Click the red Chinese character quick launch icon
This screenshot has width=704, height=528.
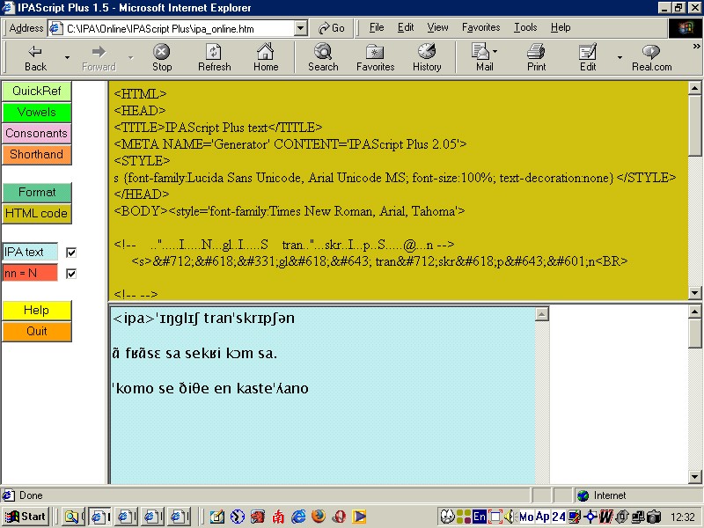coord(278,517)
